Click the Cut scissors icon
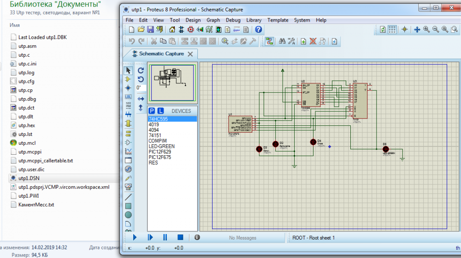The image size is (461, 258). [154, 41]
